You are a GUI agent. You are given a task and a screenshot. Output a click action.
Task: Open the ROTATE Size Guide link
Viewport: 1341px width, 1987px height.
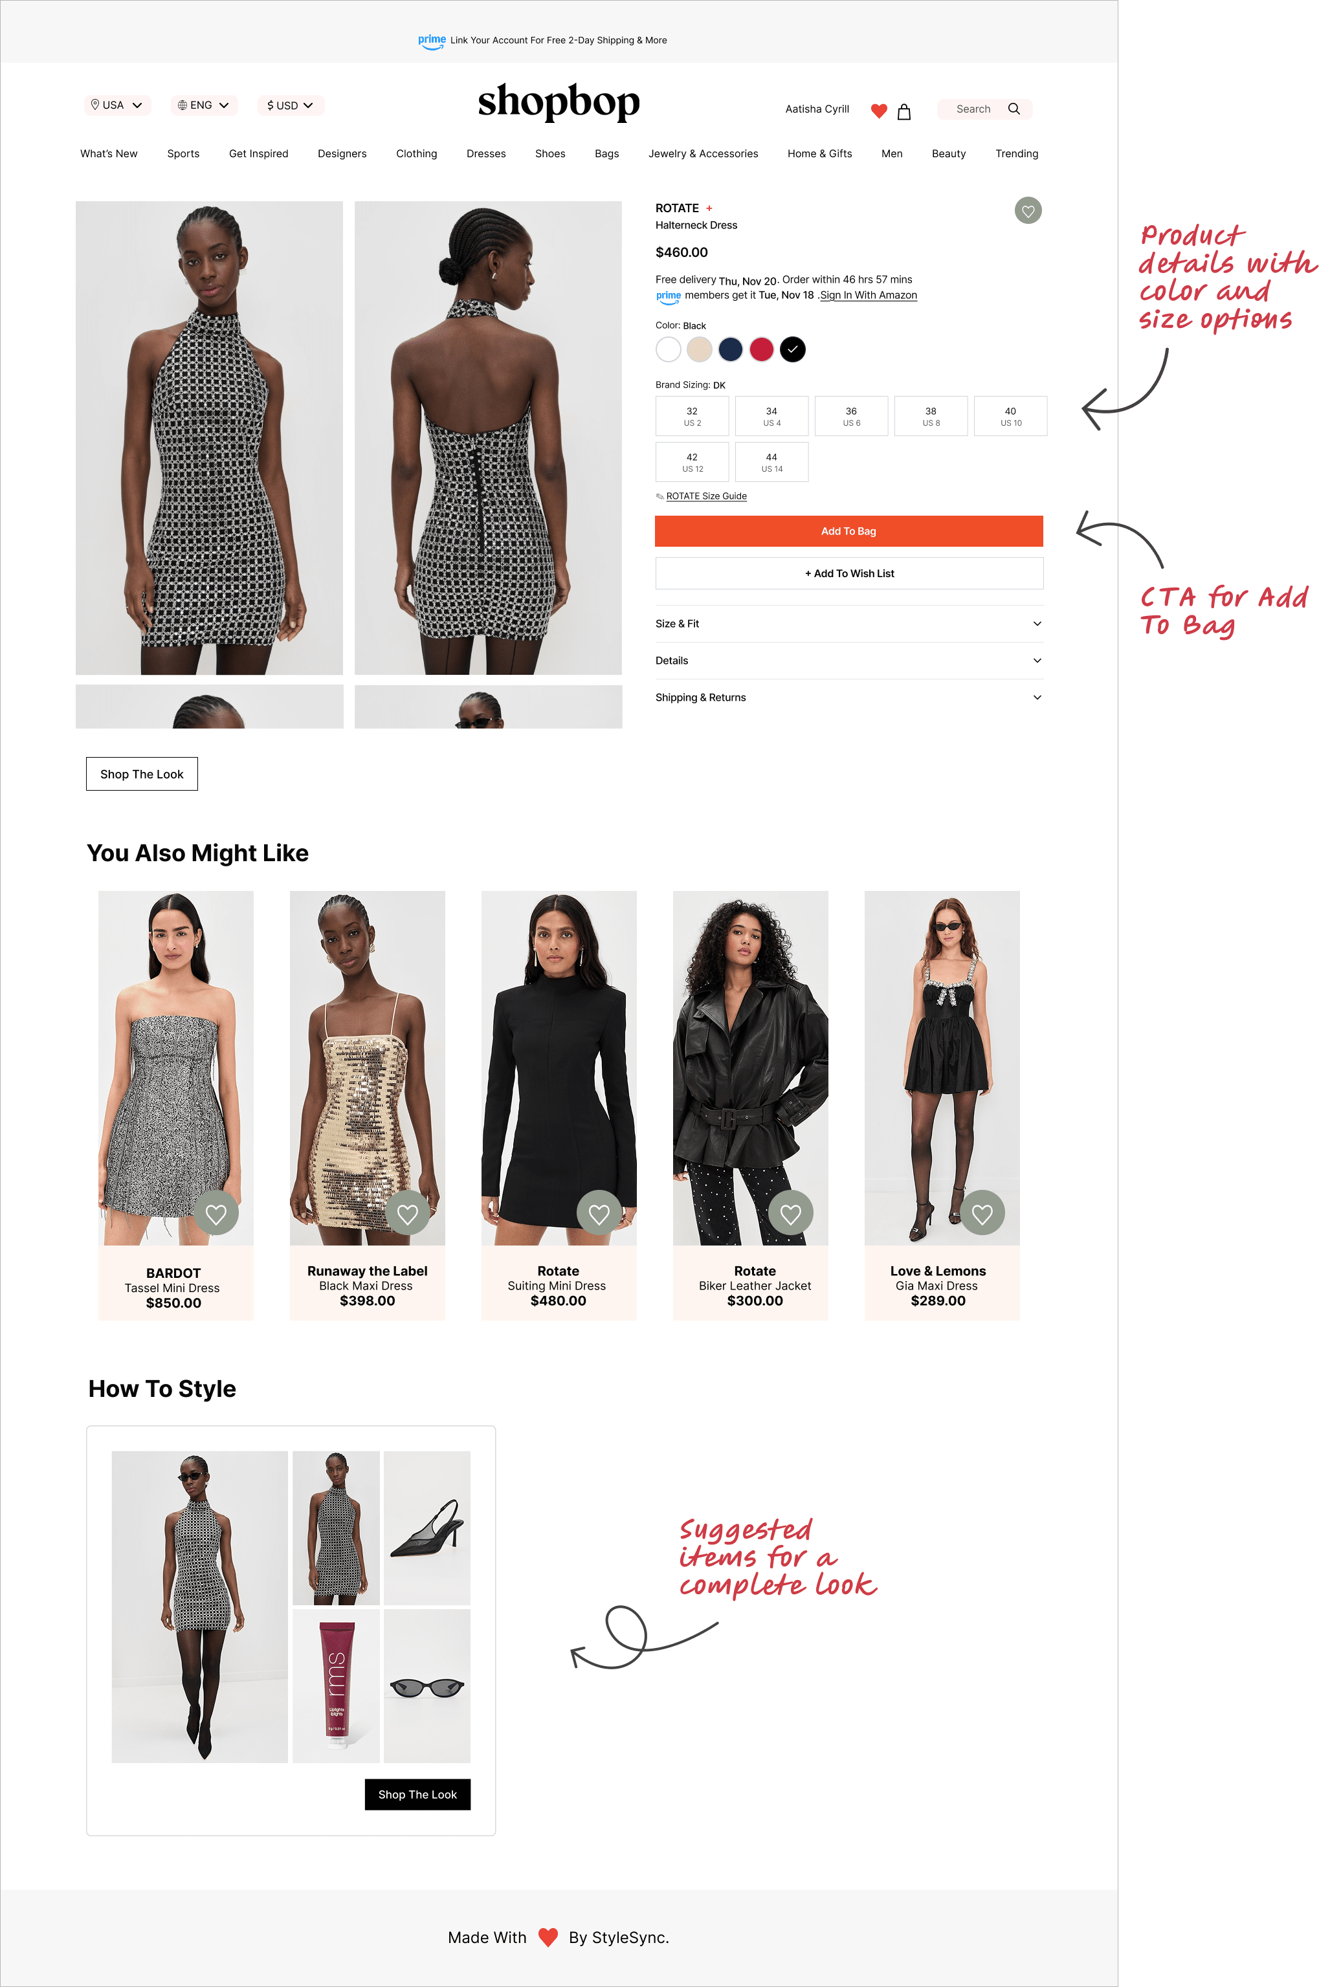(707, 496)
